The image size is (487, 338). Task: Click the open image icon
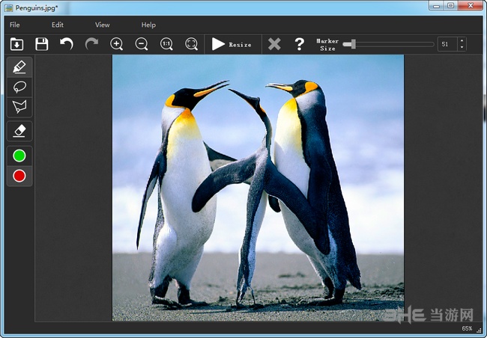pos(16,44)
